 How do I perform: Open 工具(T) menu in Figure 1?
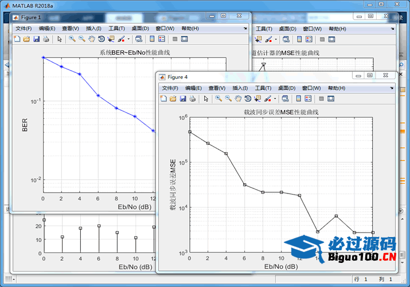(x=116, y=29)
